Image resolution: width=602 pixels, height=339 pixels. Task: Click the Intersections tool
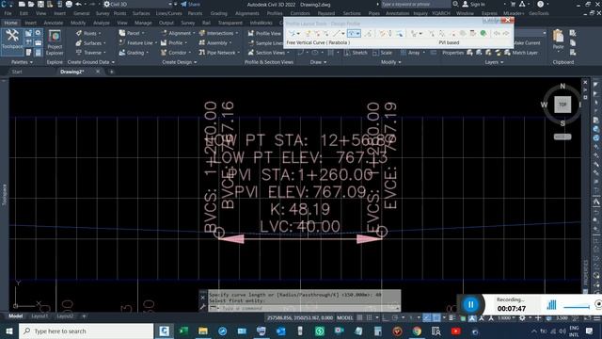pyautogui.click(x=217, y=34)
